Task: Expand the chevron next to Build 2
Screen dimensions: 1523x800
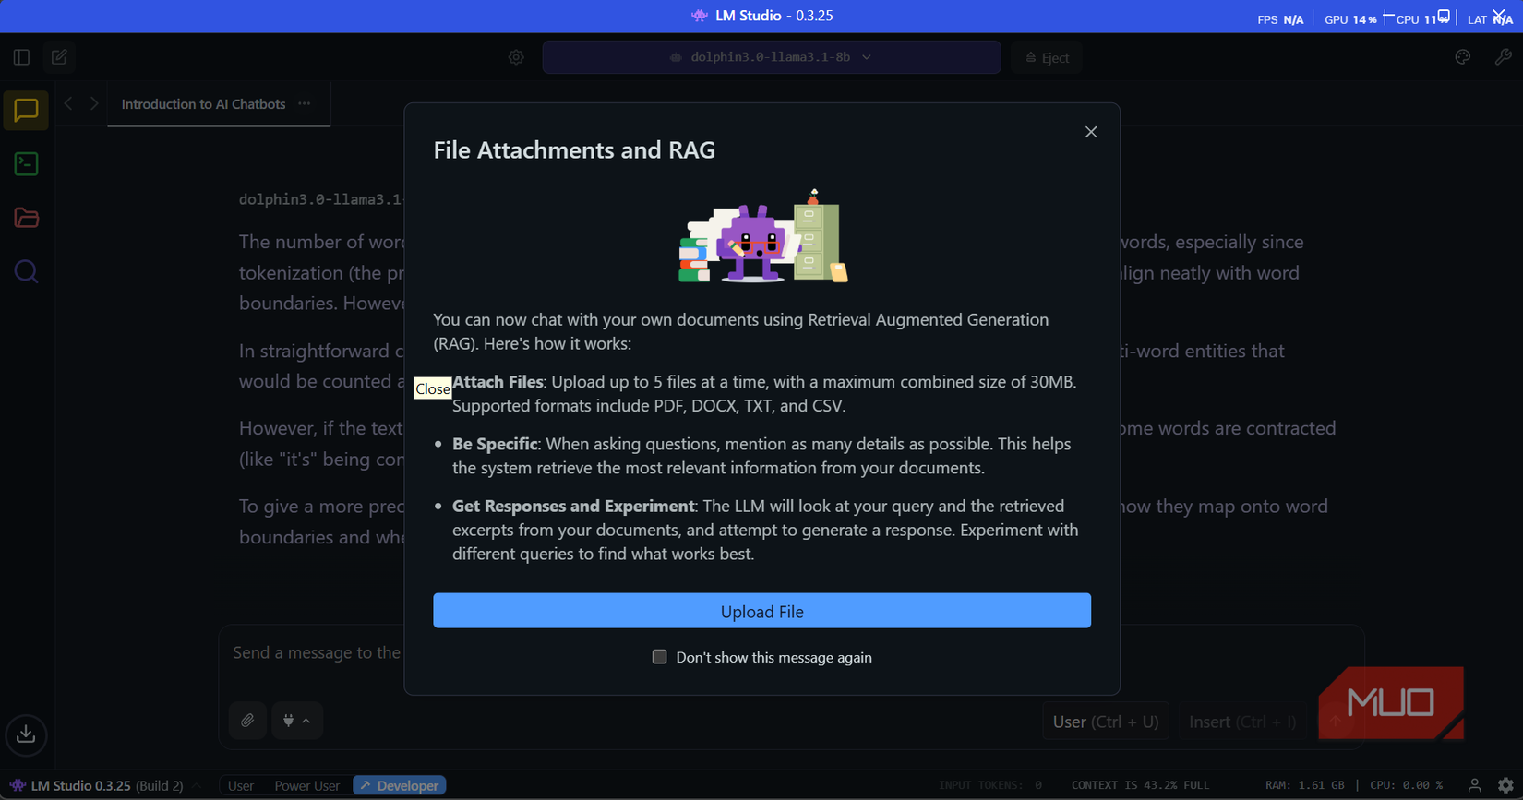Action: pos(196,785)
